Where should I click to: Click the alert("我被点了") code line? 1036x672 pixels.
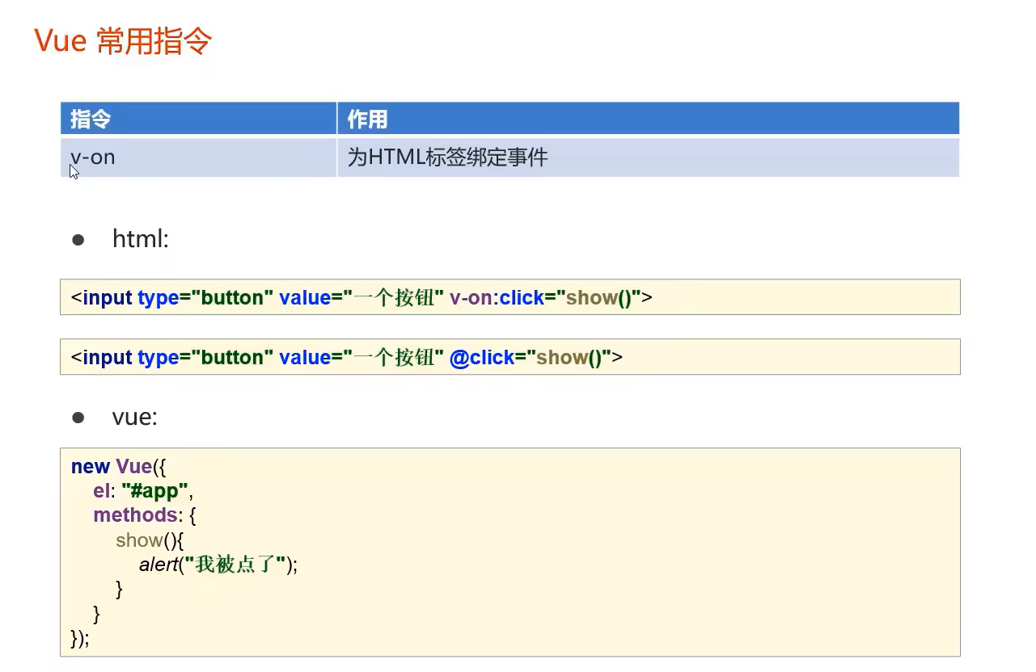[x=218, y=565]
